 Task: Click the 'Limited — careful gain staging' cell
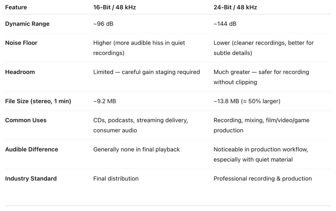coord(146,72)
